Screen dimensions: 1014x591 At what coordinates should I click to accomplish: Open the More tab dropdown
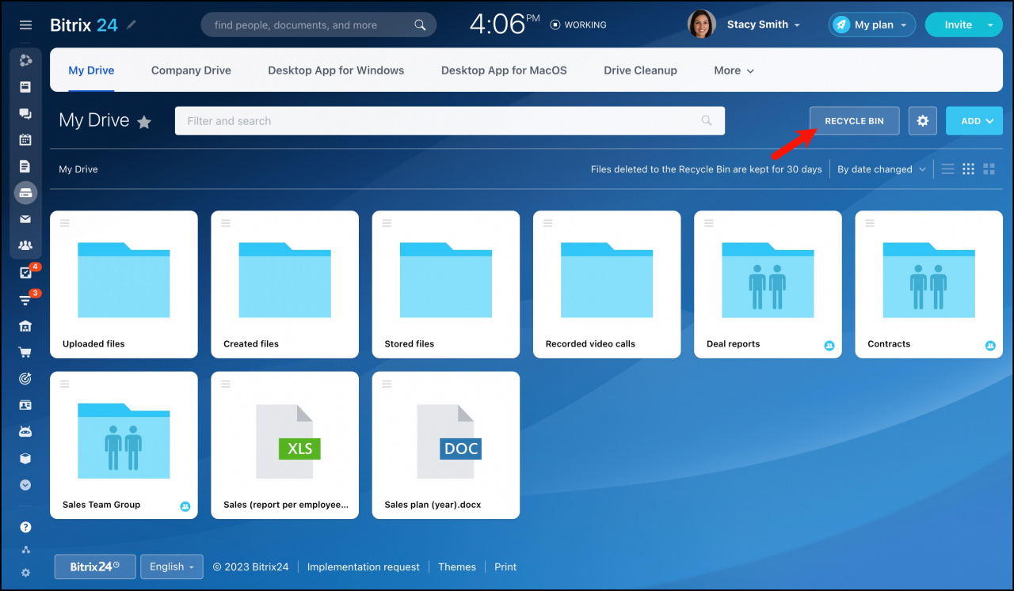pyautogui.click(x=734, y=70)
